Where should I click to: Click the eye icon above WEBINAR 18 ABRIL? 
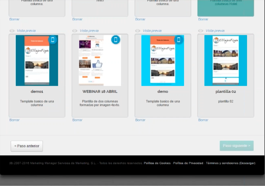click(x=75, y=31)
